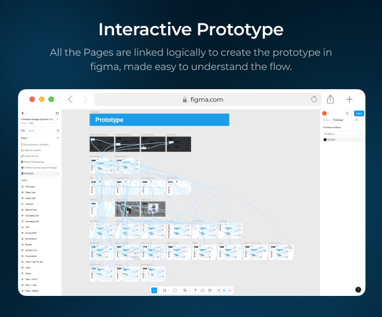Switch to Draw mode in toolbar
The image size is (382, 317).
[x=219, y=290]
